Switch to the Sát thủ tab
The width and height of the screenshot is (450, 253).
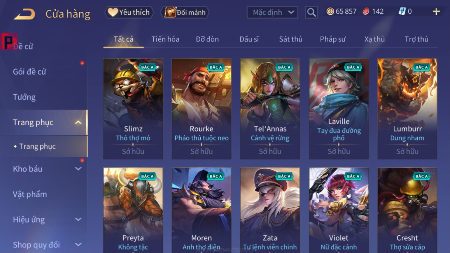(291, 39)
